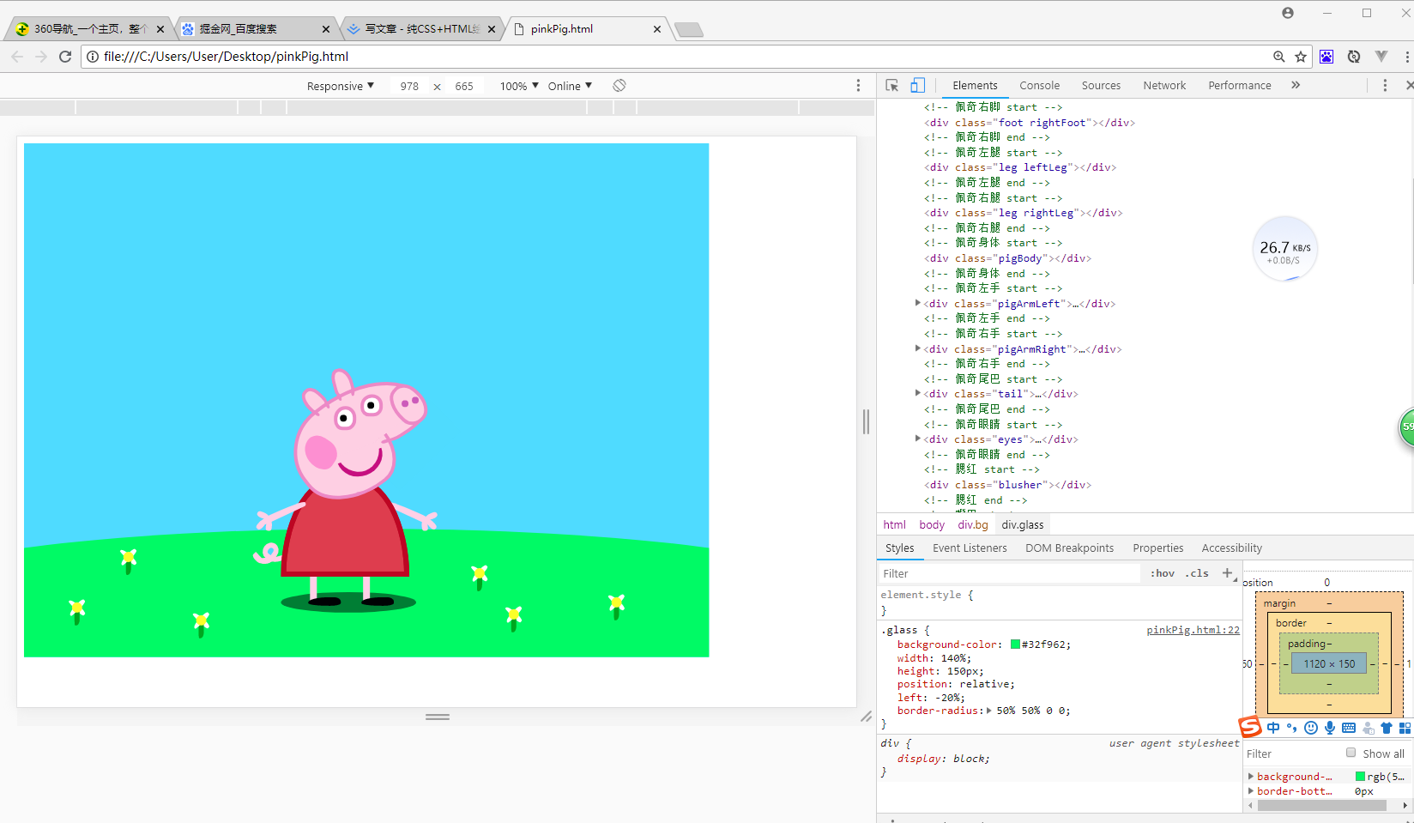Open device toolbar more options menu
This screenshot has width=1414, height=823.
(858, 86)
